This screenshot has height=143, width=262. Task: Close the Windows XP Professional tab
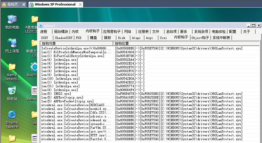point(80,4)
